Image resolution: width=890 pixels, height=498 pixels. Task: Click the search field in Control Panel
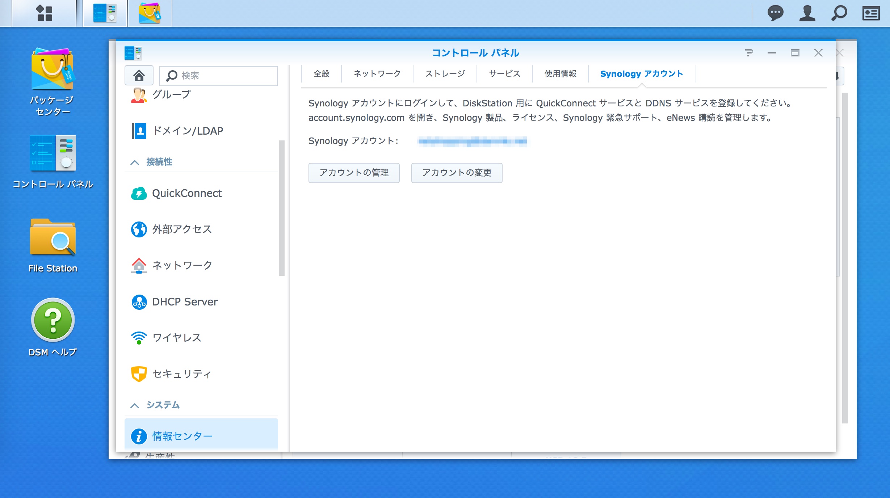point(219,76)
